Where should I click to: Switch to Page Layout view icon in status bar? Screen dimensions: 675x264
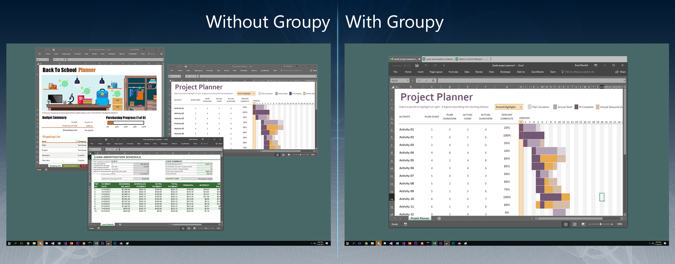[x=574, y=224]
